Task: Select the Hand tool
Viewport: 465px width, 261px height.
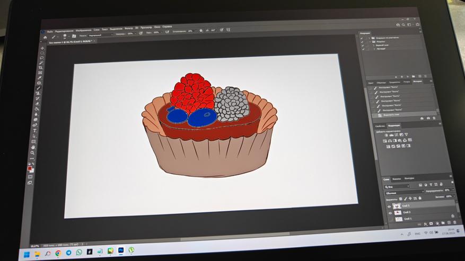Action: [x=33, y=147]
